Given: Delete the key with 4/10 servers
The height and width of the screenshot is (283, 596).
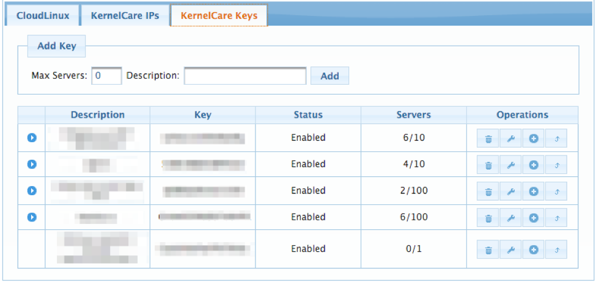Looking at the screenshot, I should pos(488,165).
